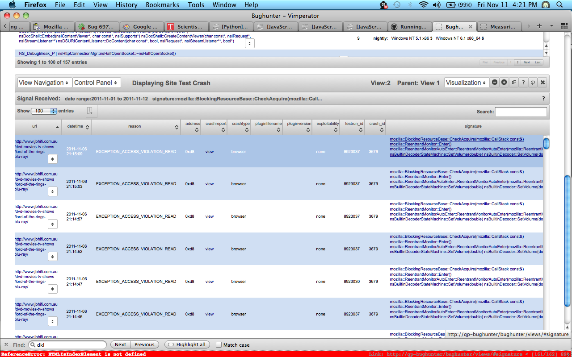Click the plus icon in view toolbar
572x357 pixels.
[x=504, y=83]
